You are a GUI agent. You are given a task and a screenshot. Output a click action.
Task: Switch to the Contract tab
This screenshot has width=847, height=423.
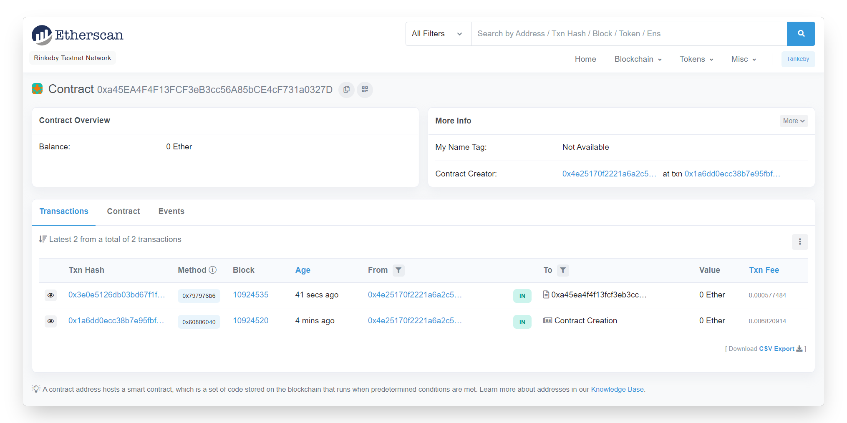[x=124, y=211]
